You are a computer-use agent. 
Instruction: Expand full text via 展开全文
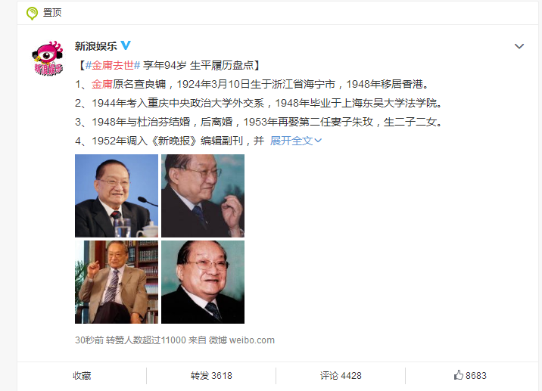(x=296, y=141)
